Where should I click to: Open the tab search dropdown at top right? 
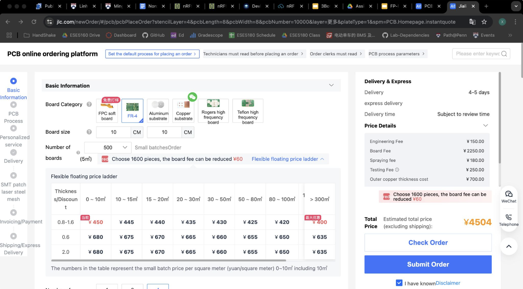pos(516,6)
